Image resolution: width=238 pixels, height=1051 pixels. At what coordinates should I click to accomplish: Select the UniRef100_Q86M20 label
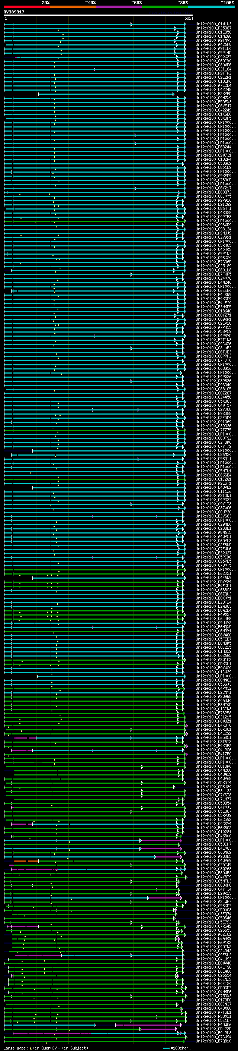click(213, 455)
